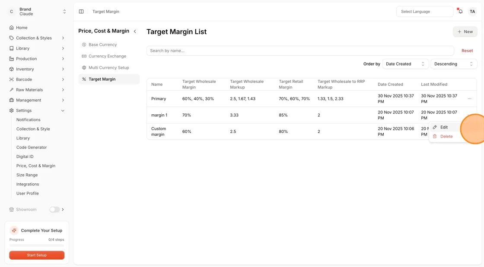Open Collection & Style settings
The height and width of the screenshot is (267, 484).
click(x=33, y=129)
